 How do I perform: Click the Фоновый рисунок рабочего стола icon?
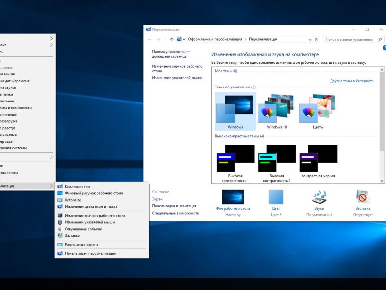coord(60,193)
